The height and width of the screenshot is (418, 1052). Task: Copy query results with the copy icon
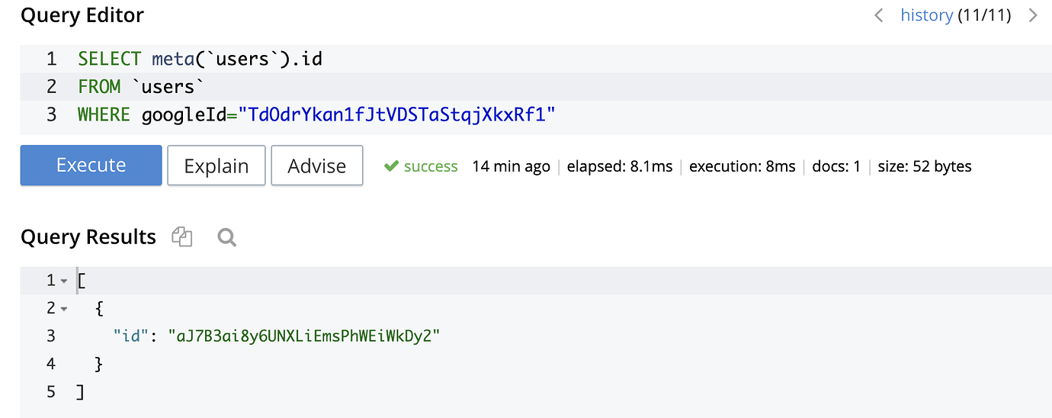tap(181, 237)
